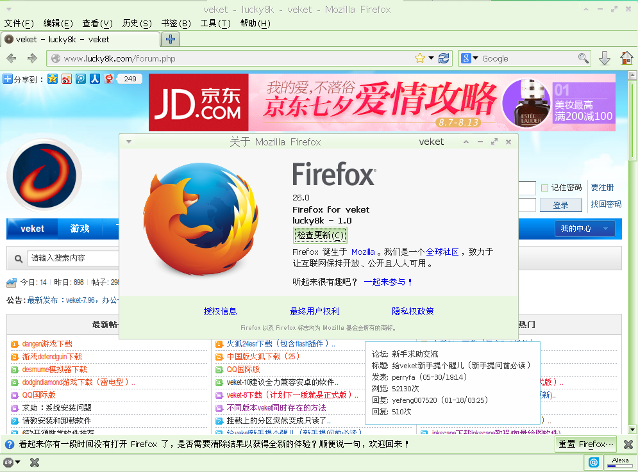Click the search magnifier in the Google box
Viewport: 638px width, 472px height.
pyautogui.click(x=583, y=58)
